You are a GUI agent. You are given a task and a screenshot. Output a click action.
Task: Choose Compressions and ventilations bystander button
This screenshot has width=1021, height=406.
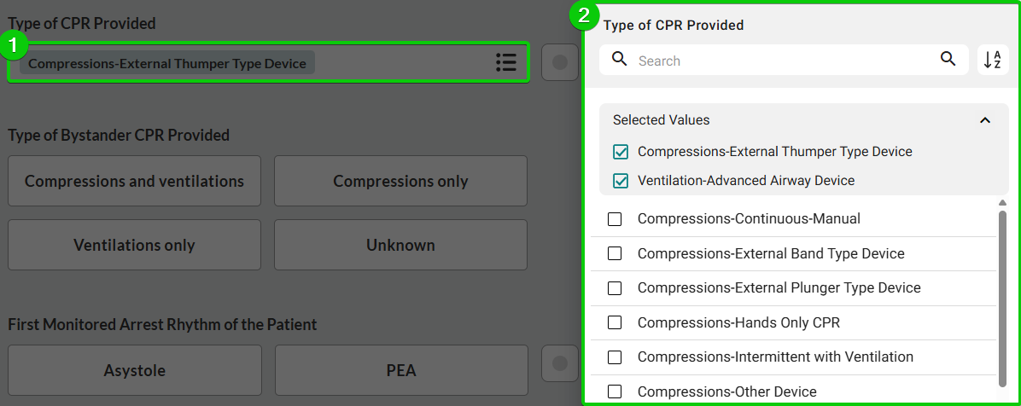point(134,181)
